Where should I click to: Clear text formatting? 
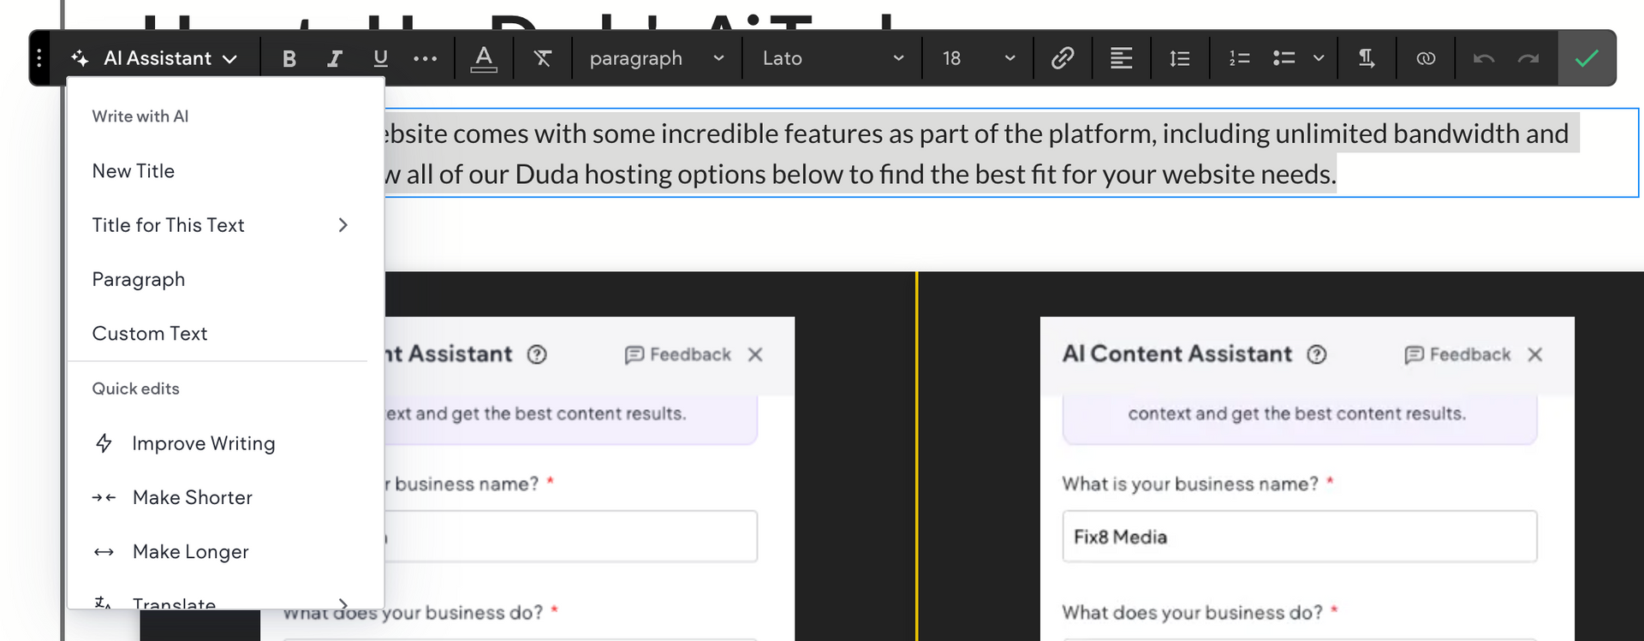click(543, 58)
